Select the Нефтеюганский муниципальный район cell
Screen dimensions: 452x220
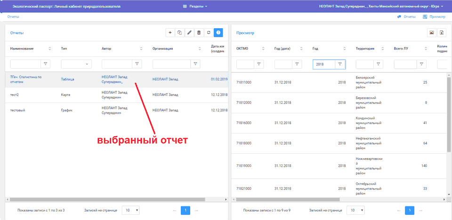pos(369,143)
